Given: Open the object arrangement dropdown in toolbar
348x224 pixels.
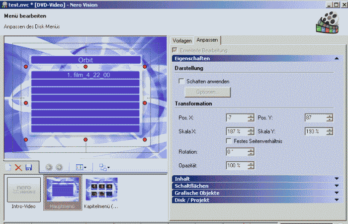Looking at the screenshot, I should pyautogui.click(x=104, y=168).
